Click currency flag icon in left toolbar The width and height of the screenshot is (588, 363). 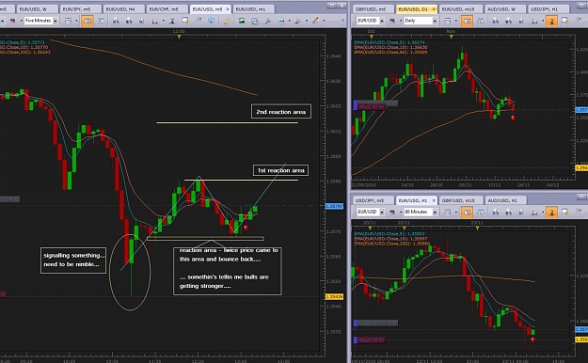click(13, 21)
